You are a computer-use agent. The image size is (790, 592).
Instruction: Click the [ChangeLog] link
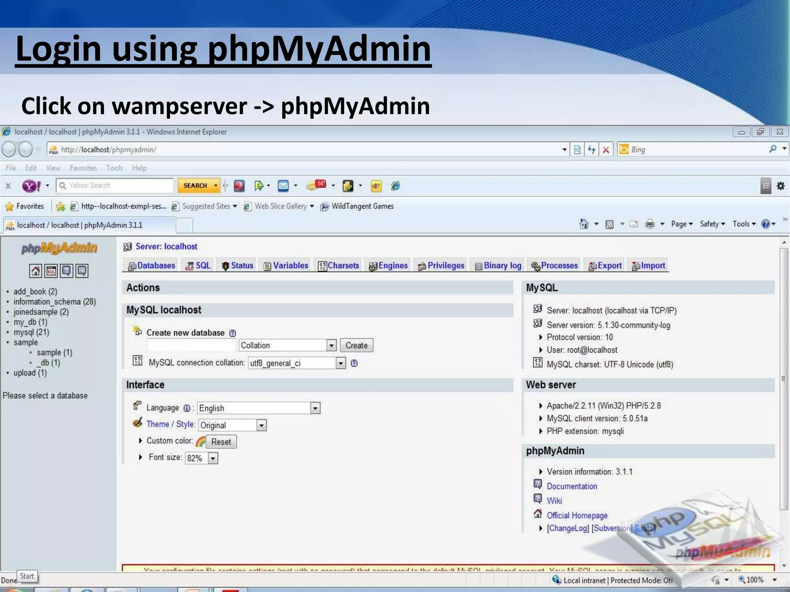(568, 528)
